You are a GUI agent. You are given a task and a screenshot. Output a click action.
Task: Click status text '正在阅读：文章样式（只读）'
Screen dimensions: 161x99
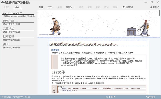(x=16, y=97)
